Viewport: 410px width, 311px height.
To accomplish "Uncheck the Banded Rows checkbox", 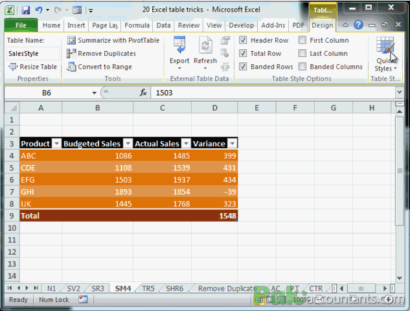I will tap(243, 67).
